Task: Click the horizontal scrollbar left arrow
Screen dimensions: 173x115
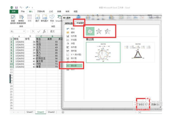Action: click(140, 112)
